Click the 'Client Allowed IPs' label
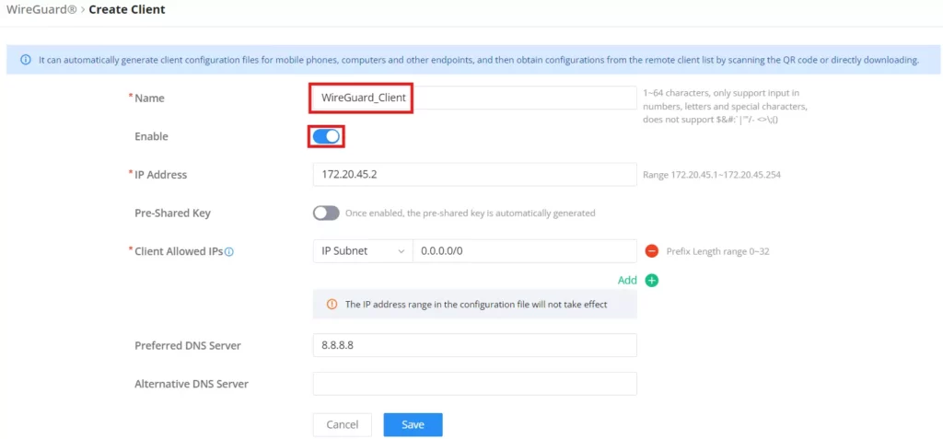 tap(180, 251)
